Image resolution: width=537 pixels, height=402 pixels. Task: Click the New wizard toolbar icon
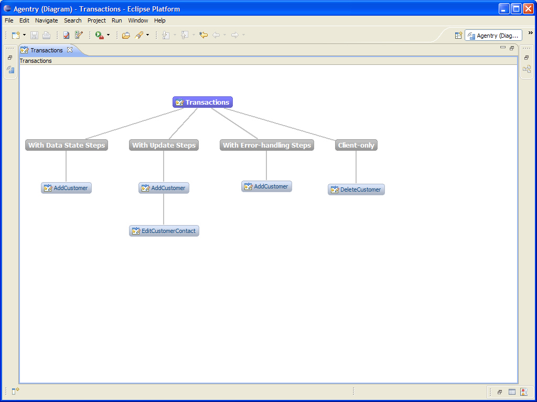coord(16,35)
